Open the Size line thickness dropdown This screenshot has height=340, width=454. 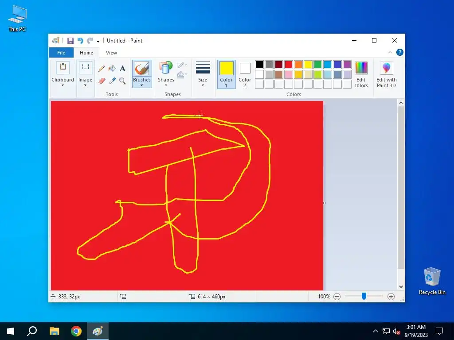203,74
